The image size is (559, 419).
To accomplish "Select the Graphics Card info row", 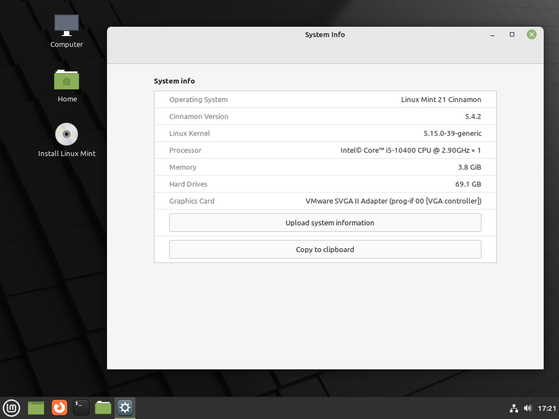I will click(x=325, y=201).
